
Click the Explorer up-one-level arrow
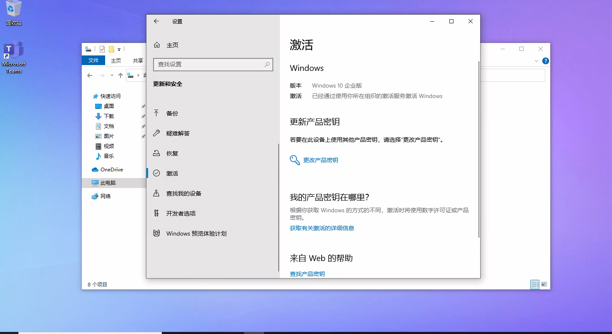pos(121,75)
